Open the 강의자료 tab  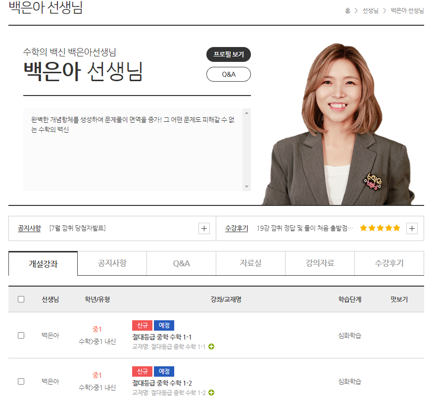pyautogui.click(x=320, y=263)
